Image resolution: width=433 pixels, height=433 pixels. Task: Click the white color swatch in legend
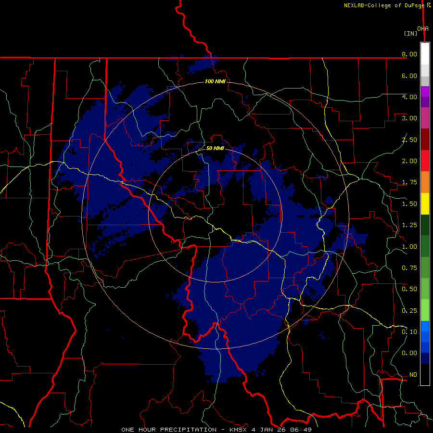pyautogui.click(x=425, y=54)
